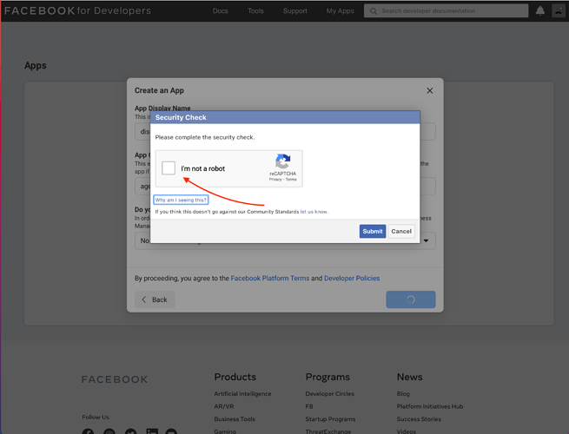The width and height of the screenshot is (569, 434).
Task: Click the App Display Name input field
Action: click(285, 131)
